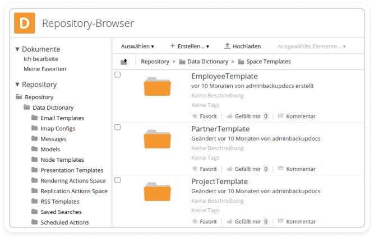Open the Erstellen... dropdown menu
This screenshot has height=238, width=374.
tap(190, 46)
